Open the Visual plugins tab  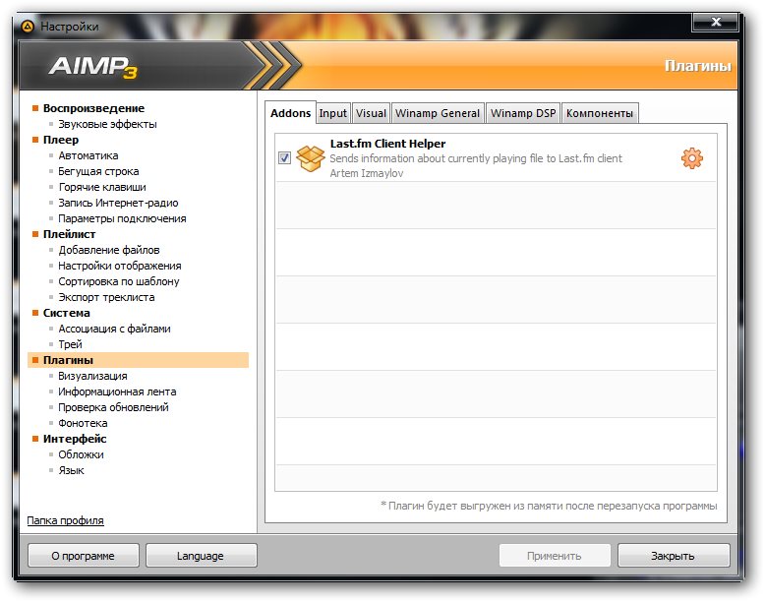click(371, 113)
